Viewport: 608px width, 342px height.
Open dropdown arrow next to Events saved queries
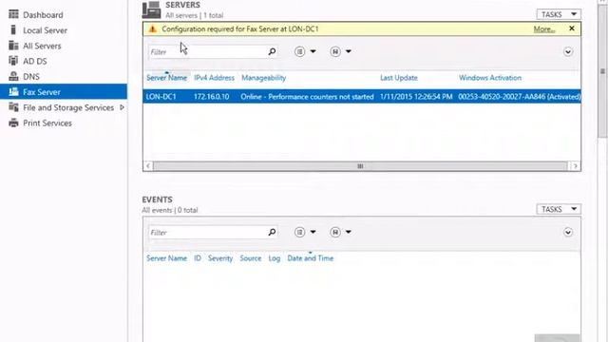click(349, 232)
